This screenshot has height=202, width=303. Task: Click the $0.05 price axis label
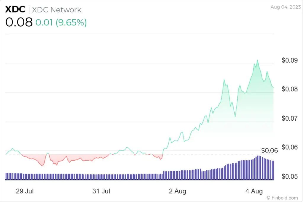(289, 177)
